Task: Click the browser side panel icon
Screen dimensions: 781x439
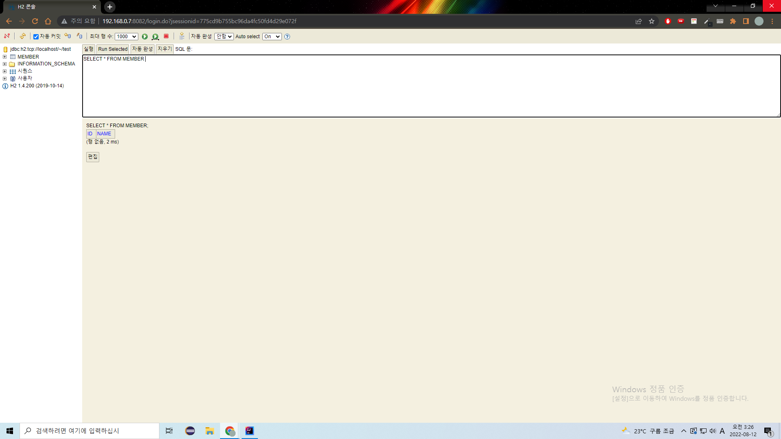Action: [746, 21]
